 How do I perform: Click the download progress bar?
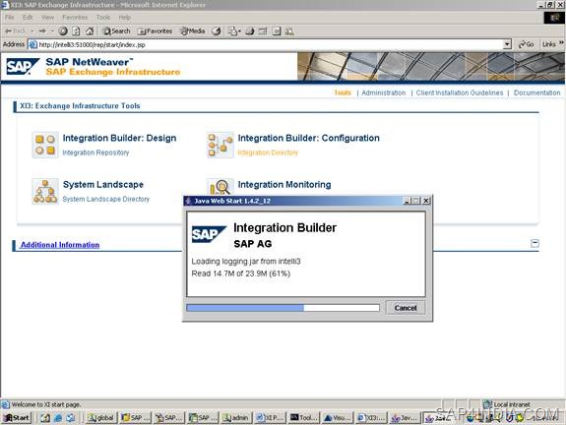(x=283, y=308)
